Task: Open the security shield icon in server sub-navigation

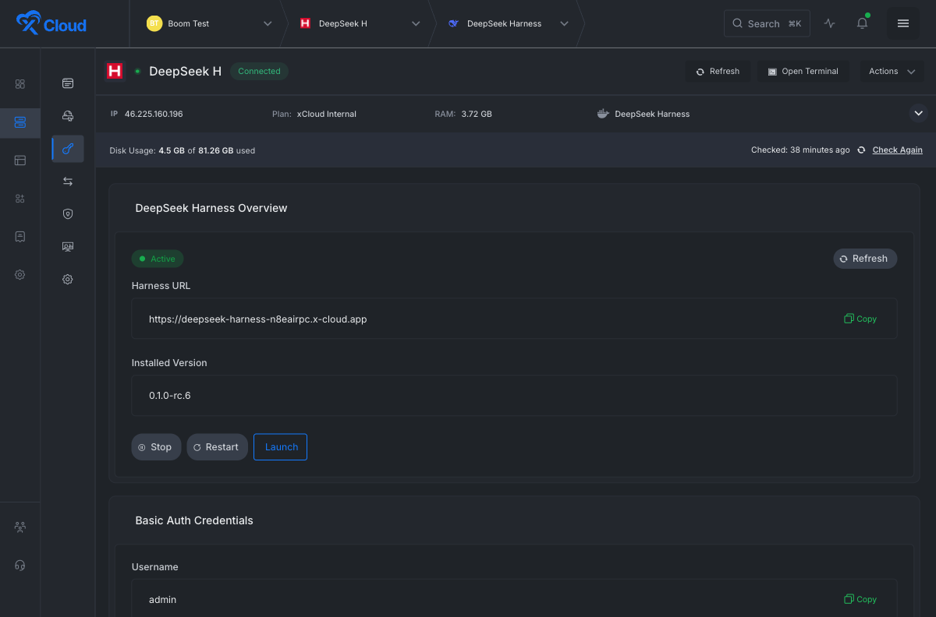Action: 68,214
